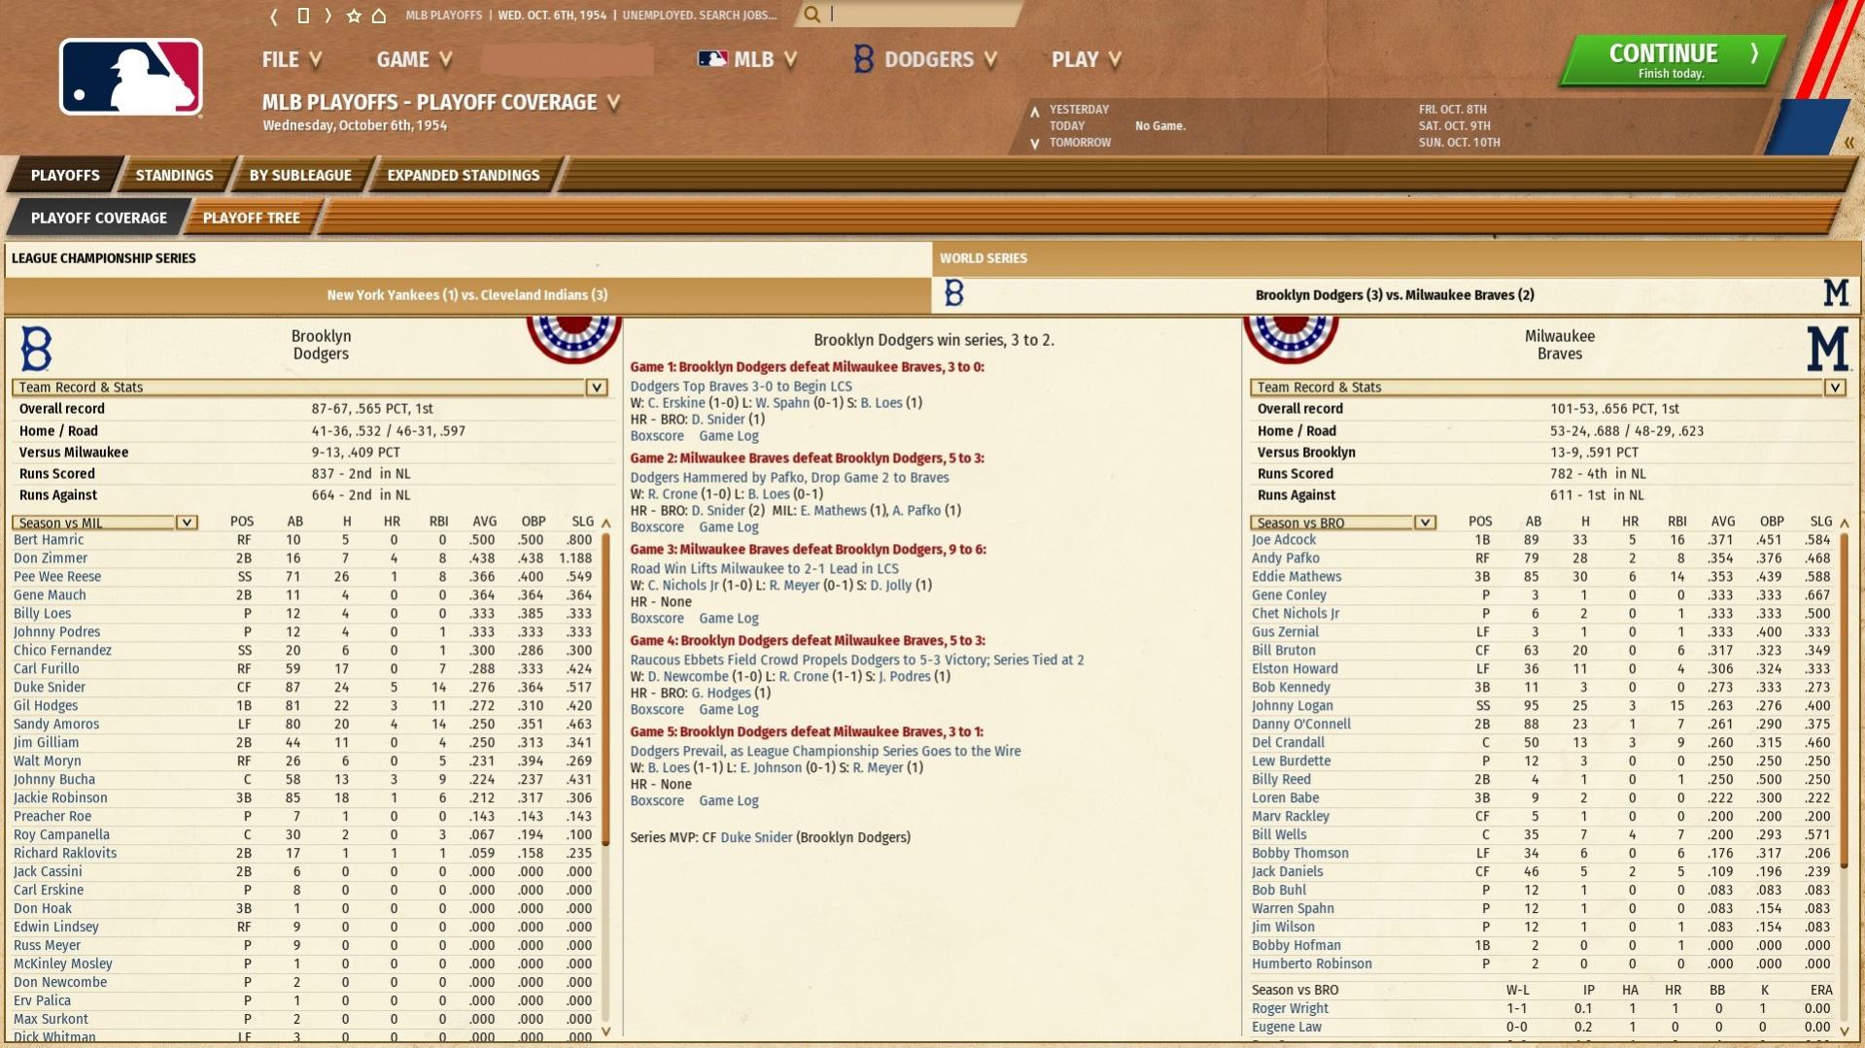Go back using the left arrow icon
Viewport: 1865px width, 1048px height.
point(274,16)
